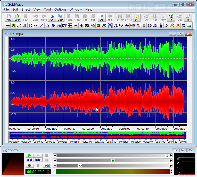Click the New file toolbar icon
The image size is (197, 177).
tap(9, 17)
